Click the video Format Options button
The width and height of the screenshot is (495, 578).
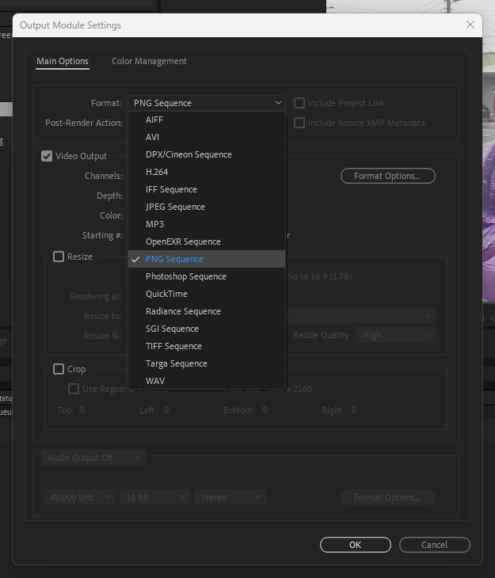click(x=388, y=176)
